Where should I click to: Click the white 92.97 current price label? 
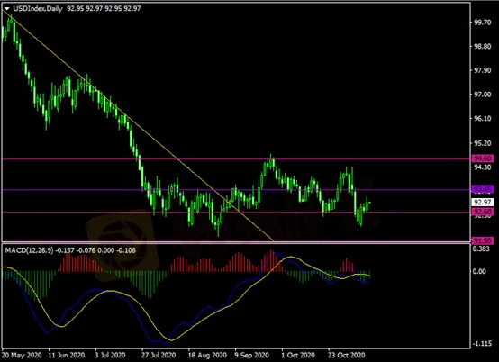point(482,202)
